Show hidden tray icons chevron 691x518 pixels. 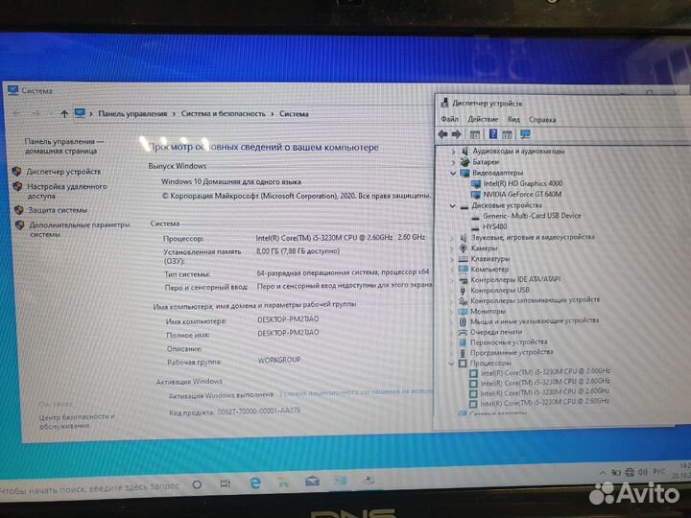[603, 473]
